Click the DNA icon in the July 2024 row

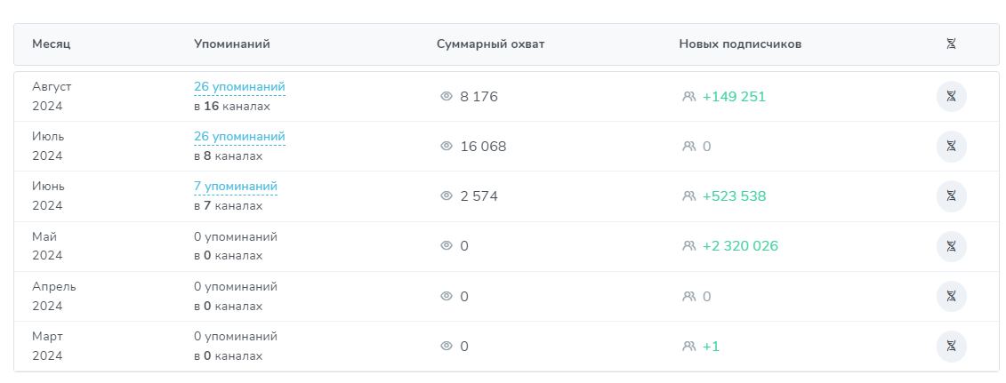951,146
